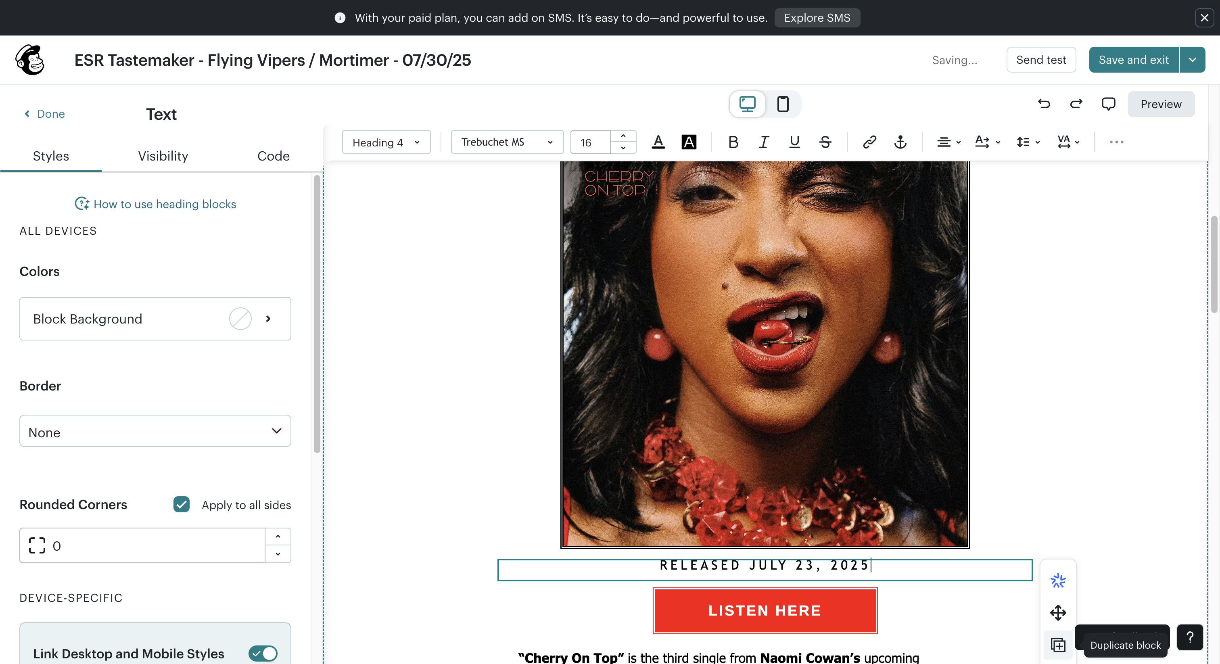Open the help question mark button
The image size is (1220, 664).
(1190, 637)
